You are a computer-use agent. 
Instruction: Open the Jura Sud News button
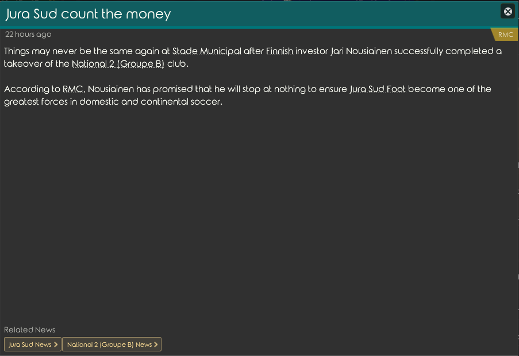click(33, 344)
